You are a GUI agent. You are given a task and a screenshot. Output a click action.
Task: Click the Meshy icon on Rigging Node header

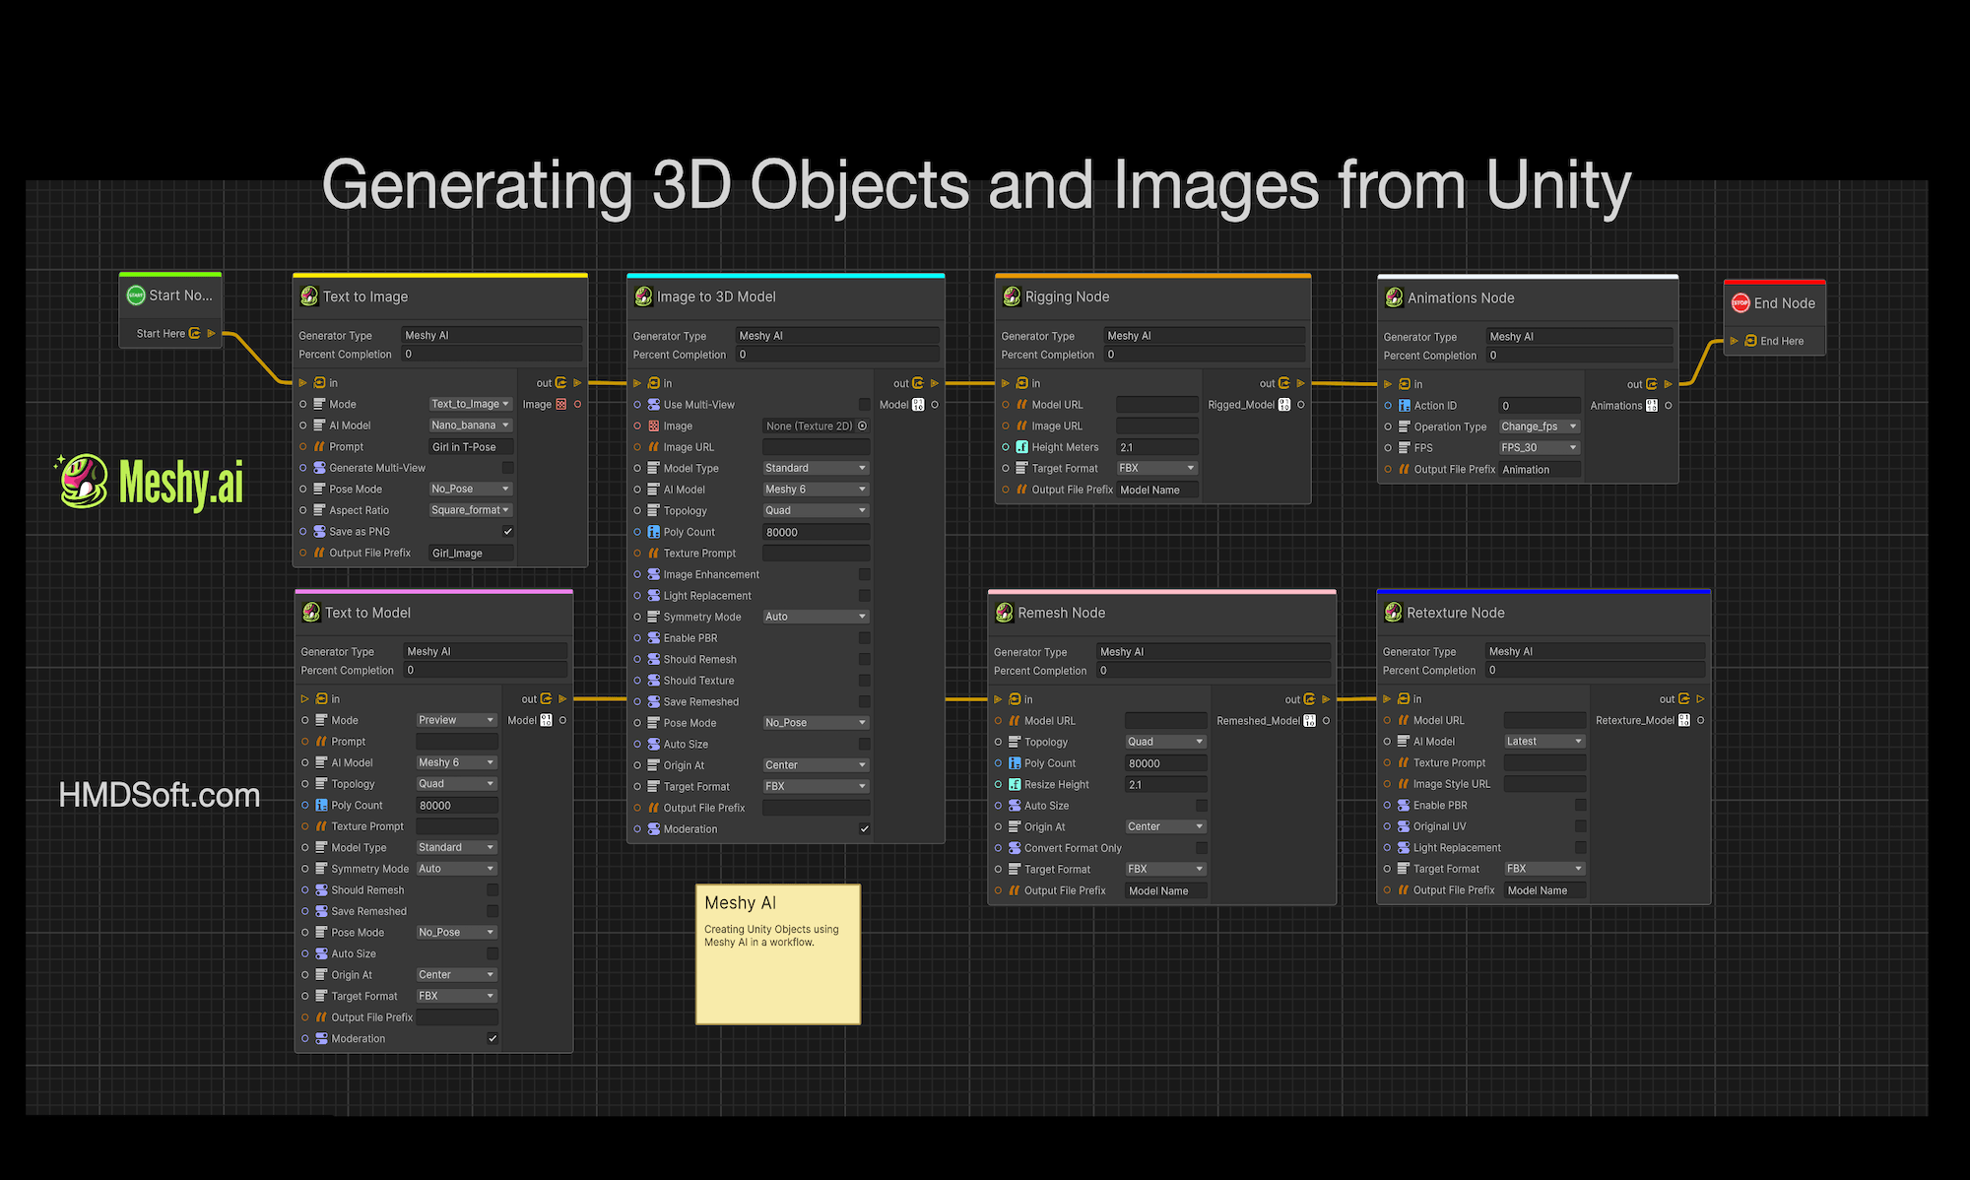pos(1012,296)
